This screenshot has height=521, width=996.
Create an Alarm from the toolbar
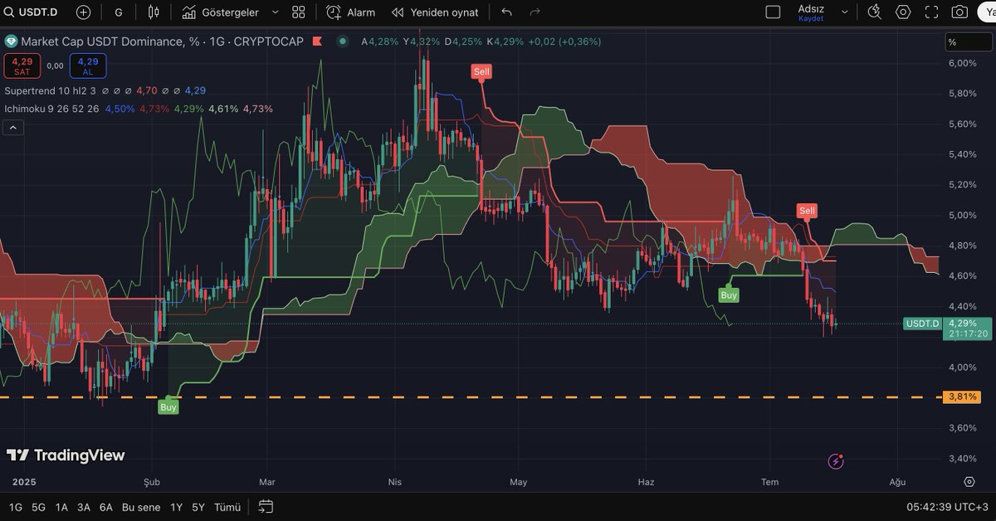350,12
